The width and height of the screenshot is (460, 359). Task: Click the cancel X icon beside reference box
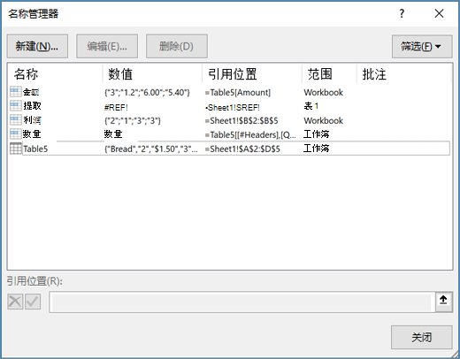tap(15, 302)
